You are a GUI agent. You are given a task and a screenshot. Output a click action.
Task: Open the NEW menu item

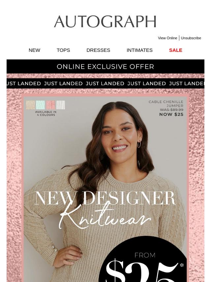pos(34,50)
